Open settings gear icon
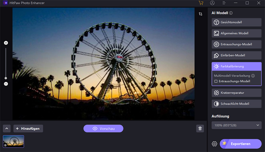The height and width of the screenshot is (152, 265). point(214,144)
